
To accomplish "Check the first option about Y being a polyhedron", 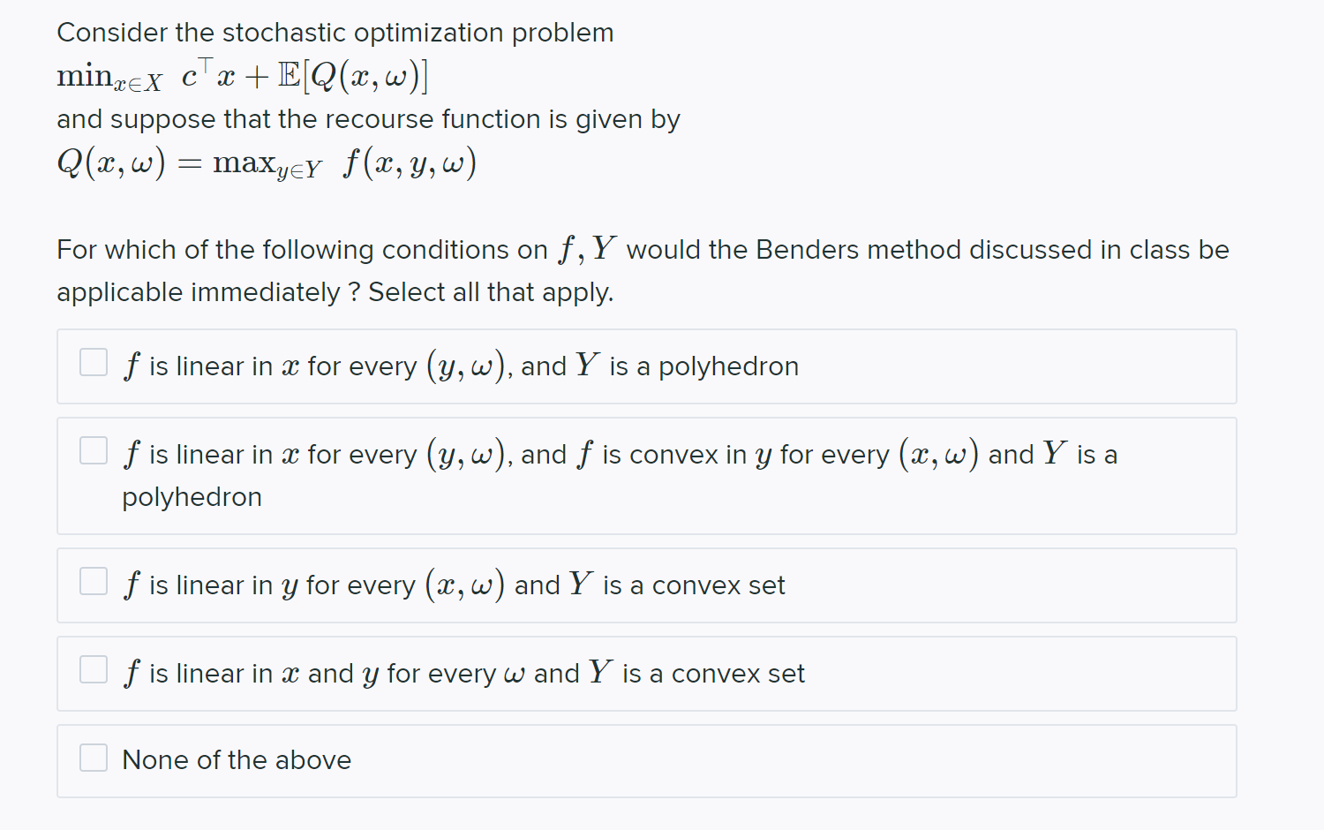I will click(x=93, y=362).
